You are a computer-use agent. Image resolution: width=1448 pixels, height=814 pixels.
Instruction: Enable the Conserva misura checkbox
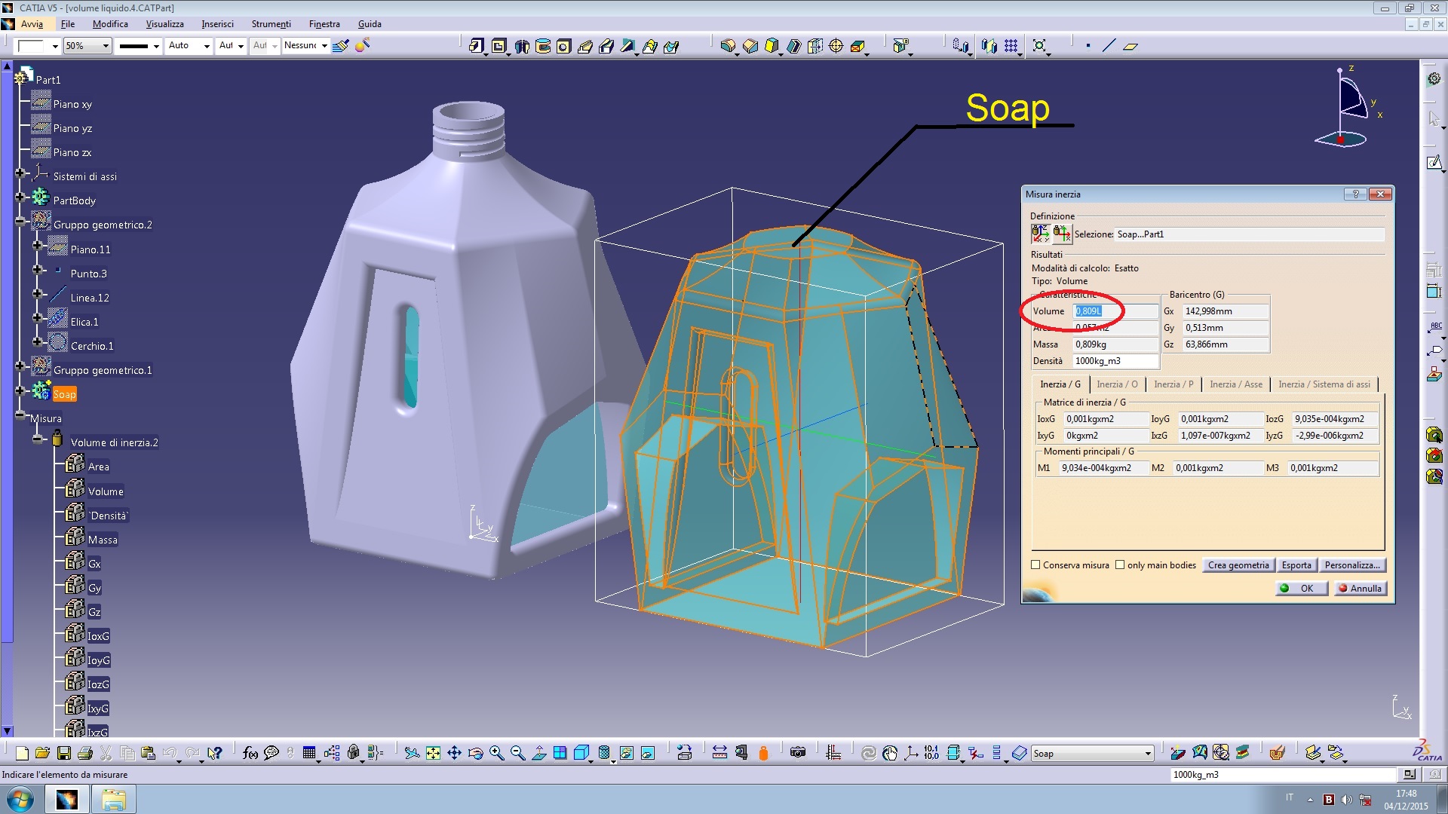[1035, 565]
